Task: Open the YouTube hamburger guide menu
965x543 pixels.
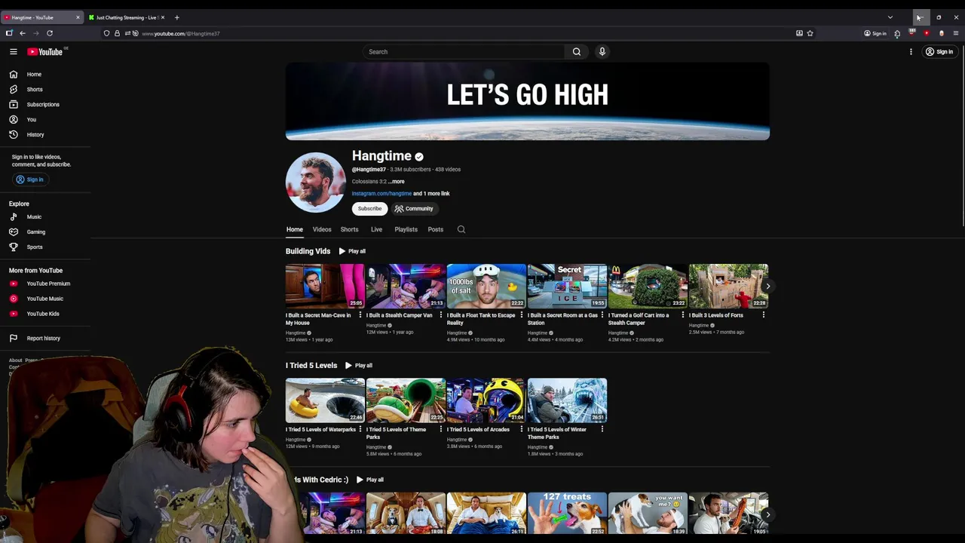Action: [x=14, y=51]
